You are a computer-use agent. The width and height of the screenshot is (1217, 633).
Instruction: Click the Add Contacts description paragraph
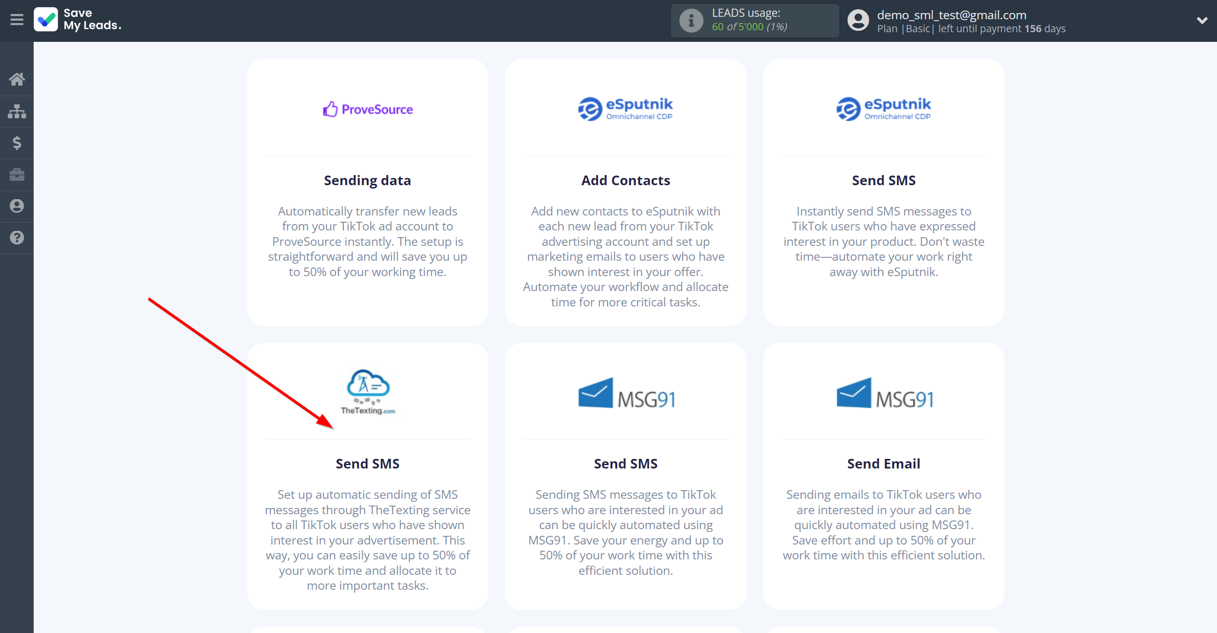(625, 256)
